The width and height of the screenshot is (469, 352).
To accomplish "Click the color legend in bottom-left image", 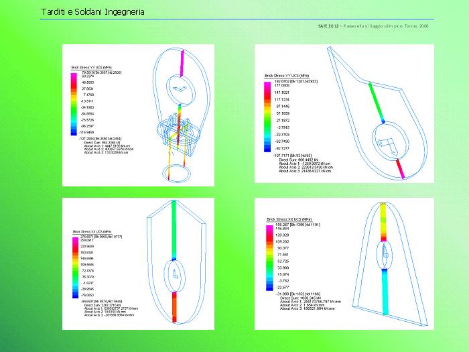I will coord(75,268).
